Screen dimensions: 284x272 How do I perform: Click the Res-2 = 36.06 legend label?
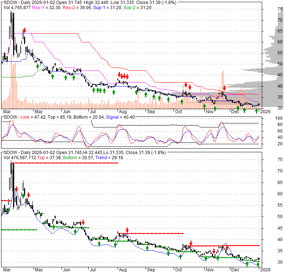click(77, 8)
